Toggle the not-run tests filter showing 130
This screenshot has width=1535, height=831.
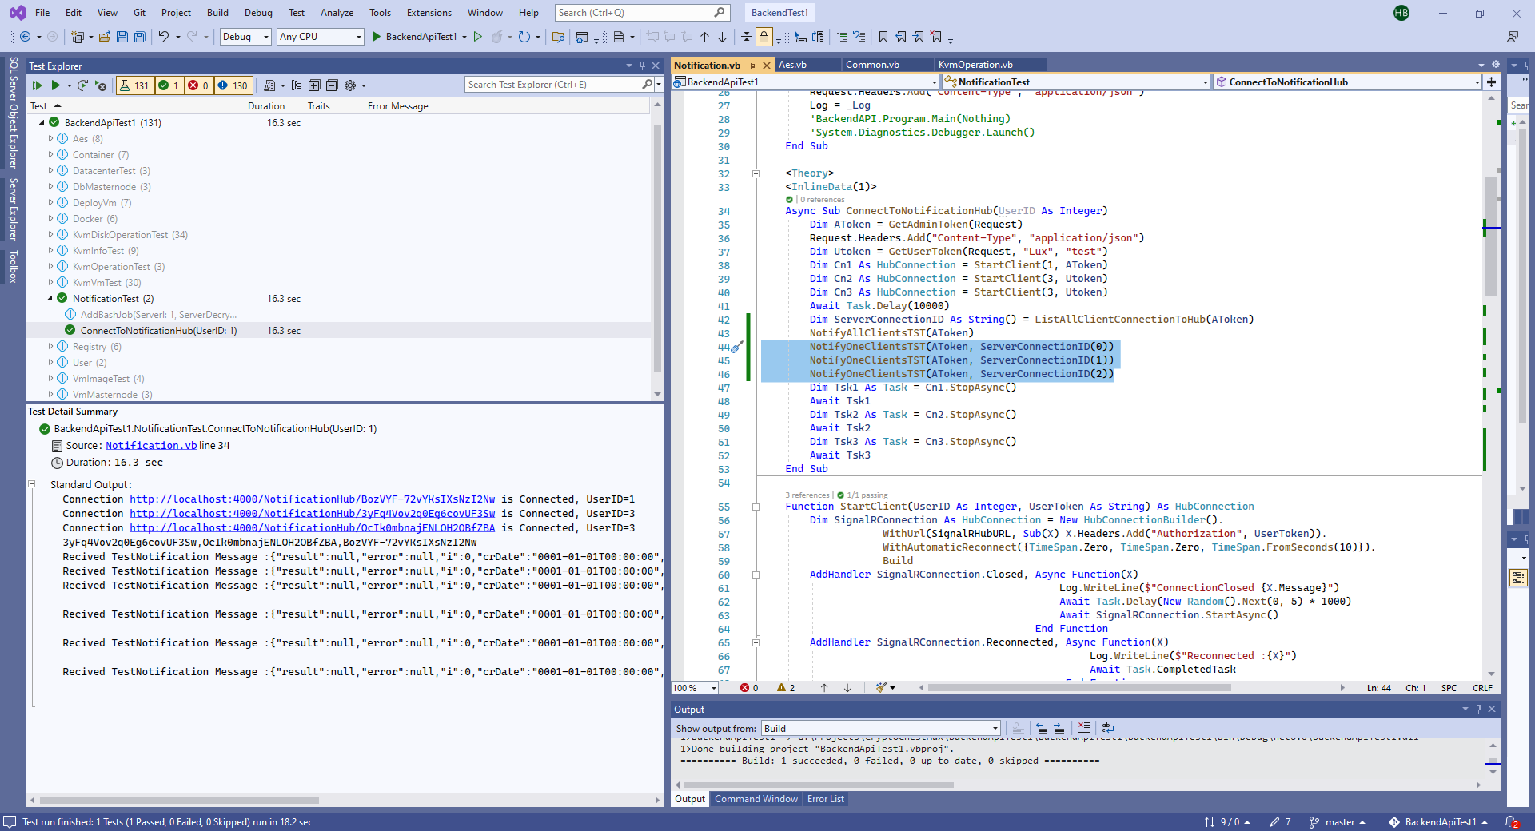coord(233,85)
